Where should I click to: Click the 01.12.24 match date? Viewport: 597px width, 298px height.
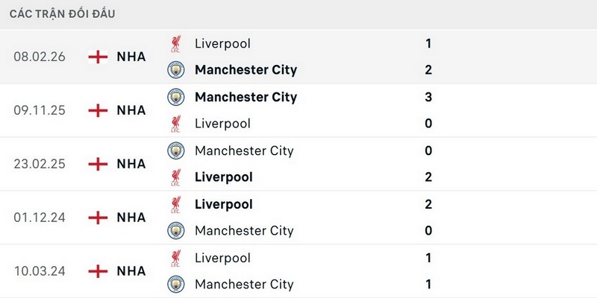[x=40, y=218]
